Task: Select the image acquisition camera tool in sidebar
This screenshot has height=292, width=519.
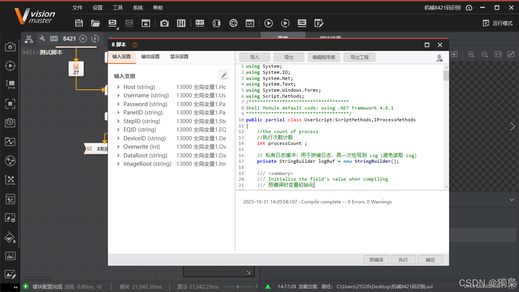Action: tap(10, 47)
